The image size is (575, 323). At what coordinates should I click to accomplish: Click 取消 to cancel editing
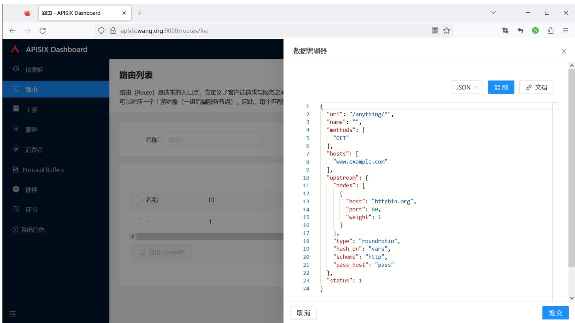pos(303,313)
